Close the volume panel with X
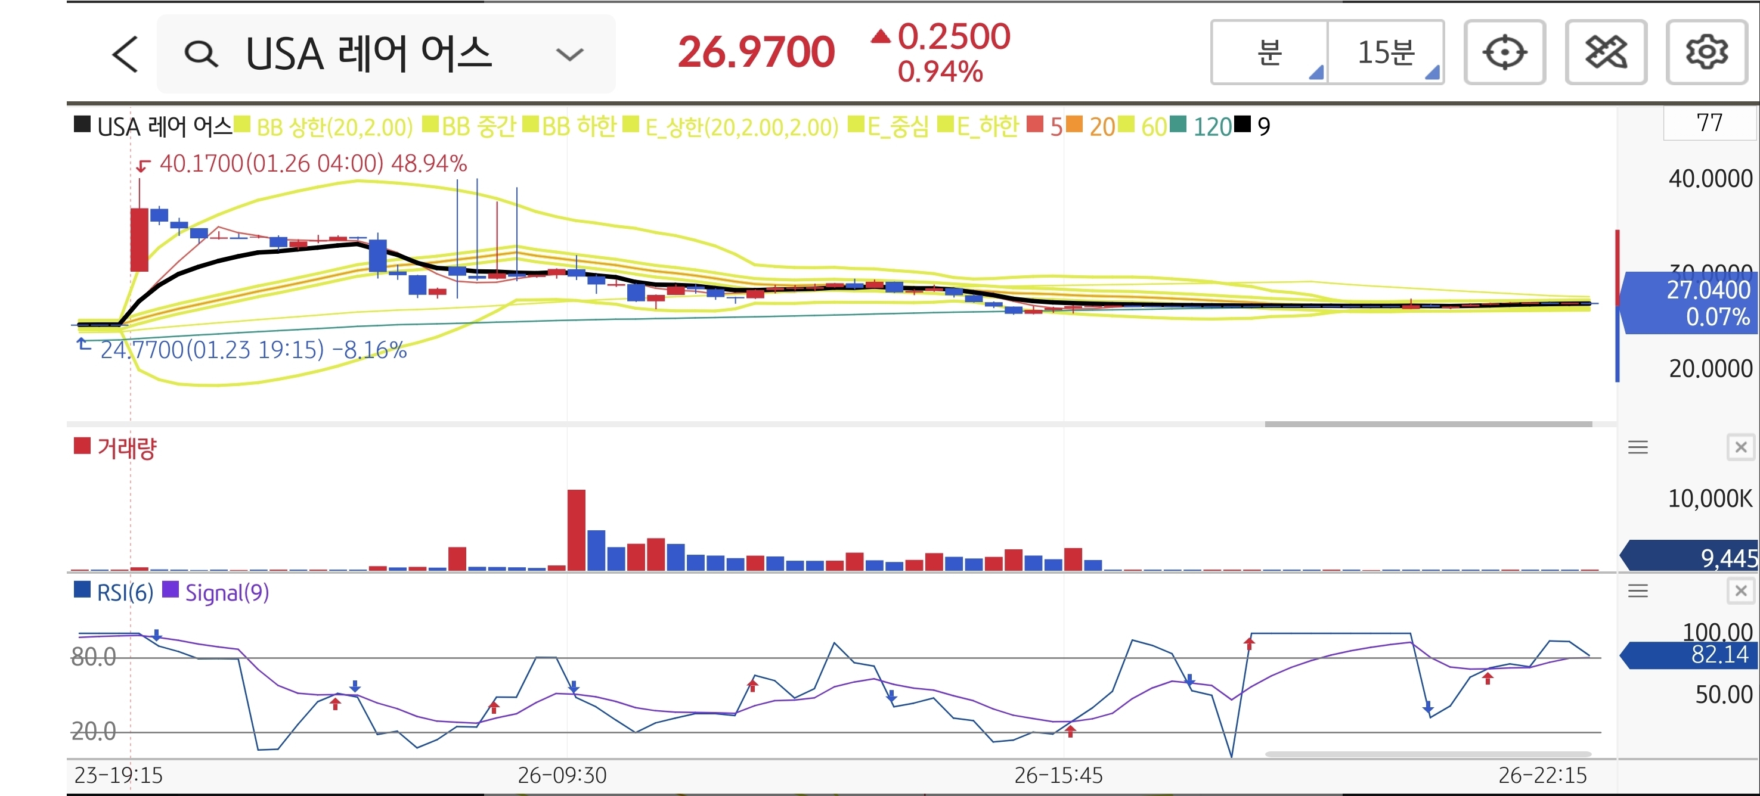The height and width of the screenshot is (796, 1760). [x=1740, y=447]
